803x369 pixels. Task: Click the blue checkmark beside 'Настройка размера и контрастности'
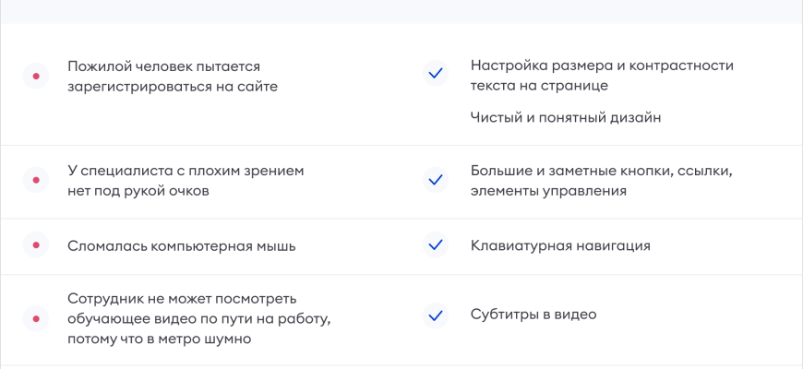coord(436,73)
